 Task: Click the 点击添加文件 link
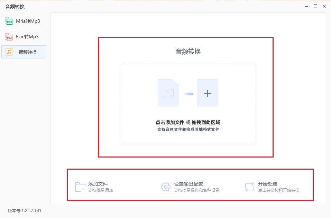(170, 122)
